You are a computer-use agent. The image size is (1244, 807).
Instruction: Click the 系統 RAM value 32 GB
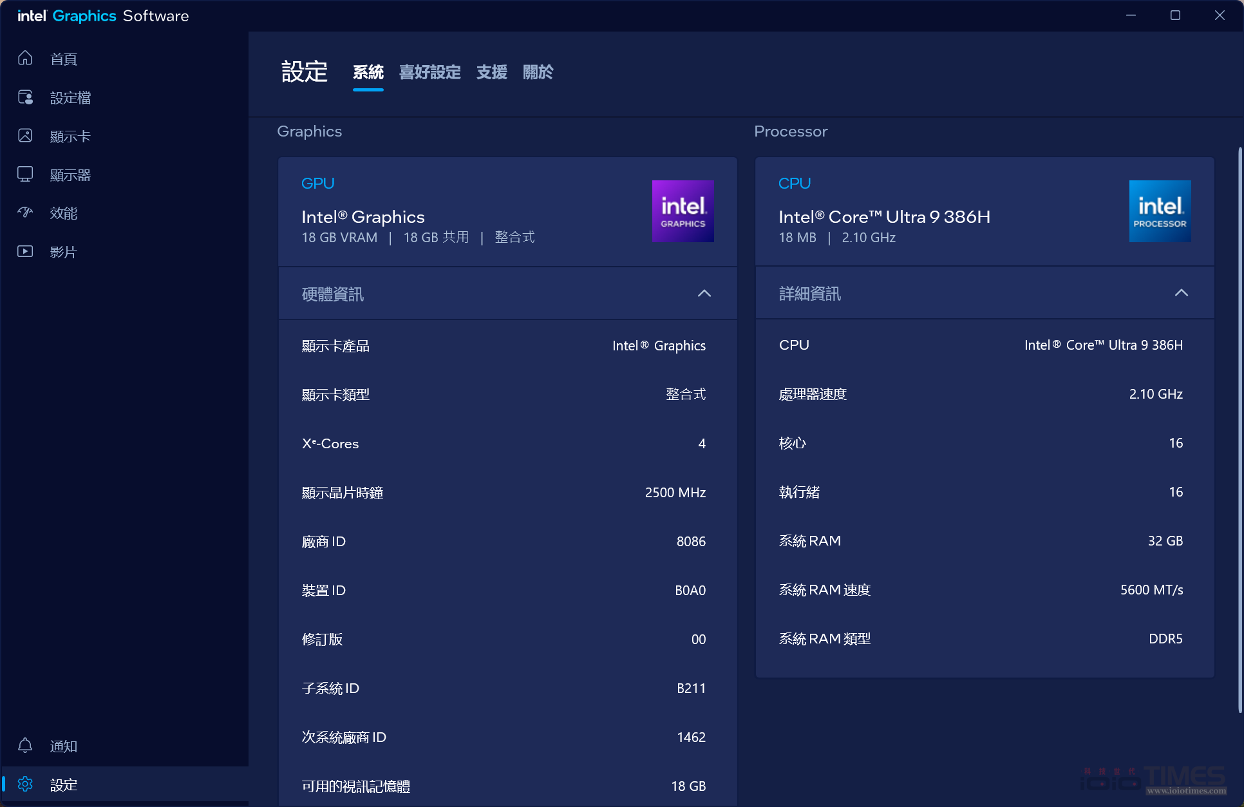1165,541
